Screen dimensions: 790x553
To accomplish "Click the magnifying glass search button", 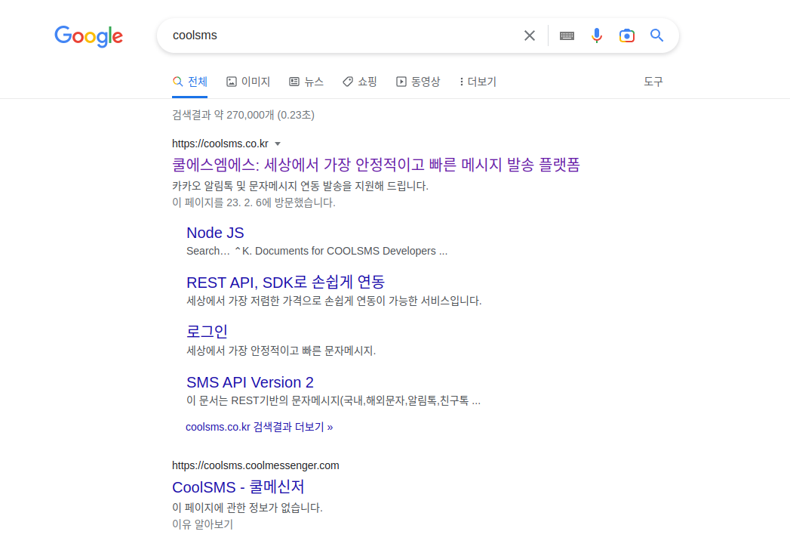I will (656, 36).
